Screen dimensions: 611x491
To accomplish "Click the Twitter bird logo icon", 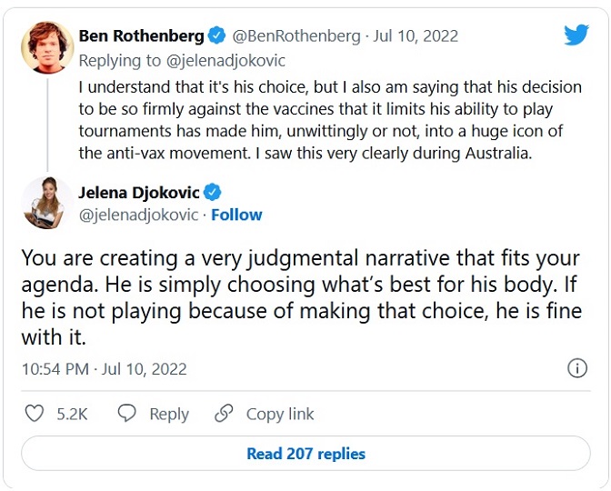I will click(576, 35).
